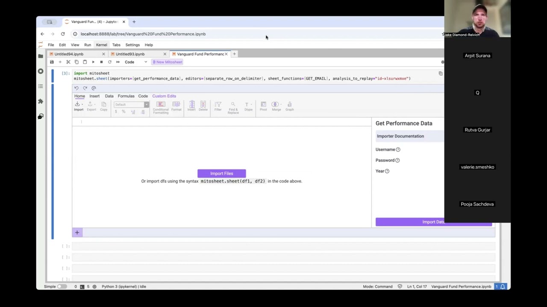Open the File menu

coord(51,45)
